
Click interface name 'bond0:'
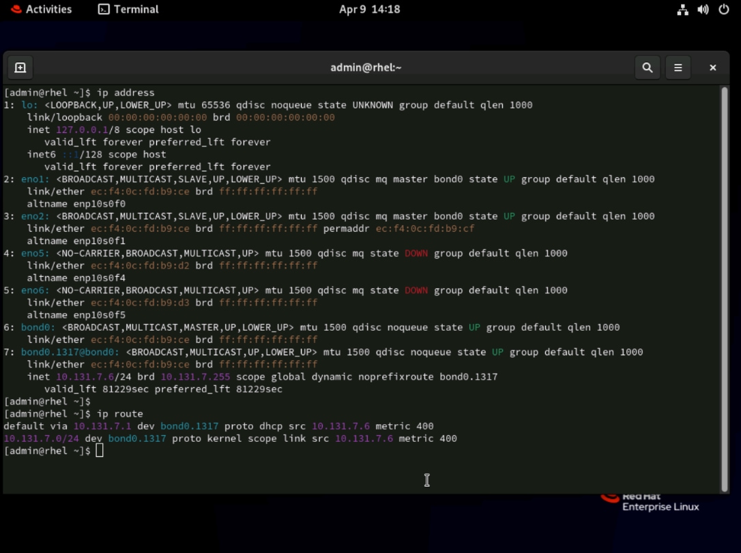[x=38, y=327]
